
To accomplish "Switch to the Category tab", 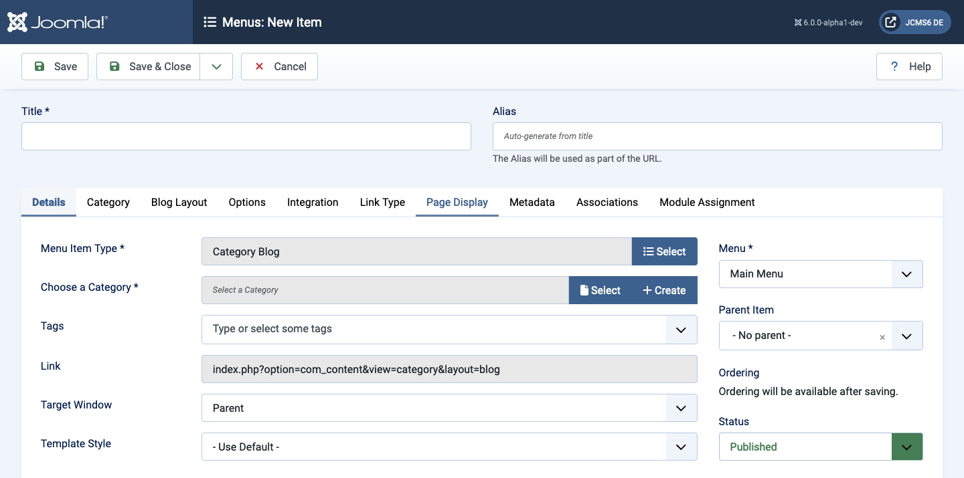I will [x=108, y=202].
